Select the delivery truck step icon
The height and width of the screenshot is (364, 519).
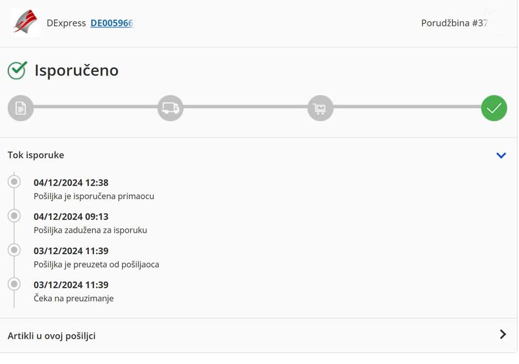click(x=170, y=108)
